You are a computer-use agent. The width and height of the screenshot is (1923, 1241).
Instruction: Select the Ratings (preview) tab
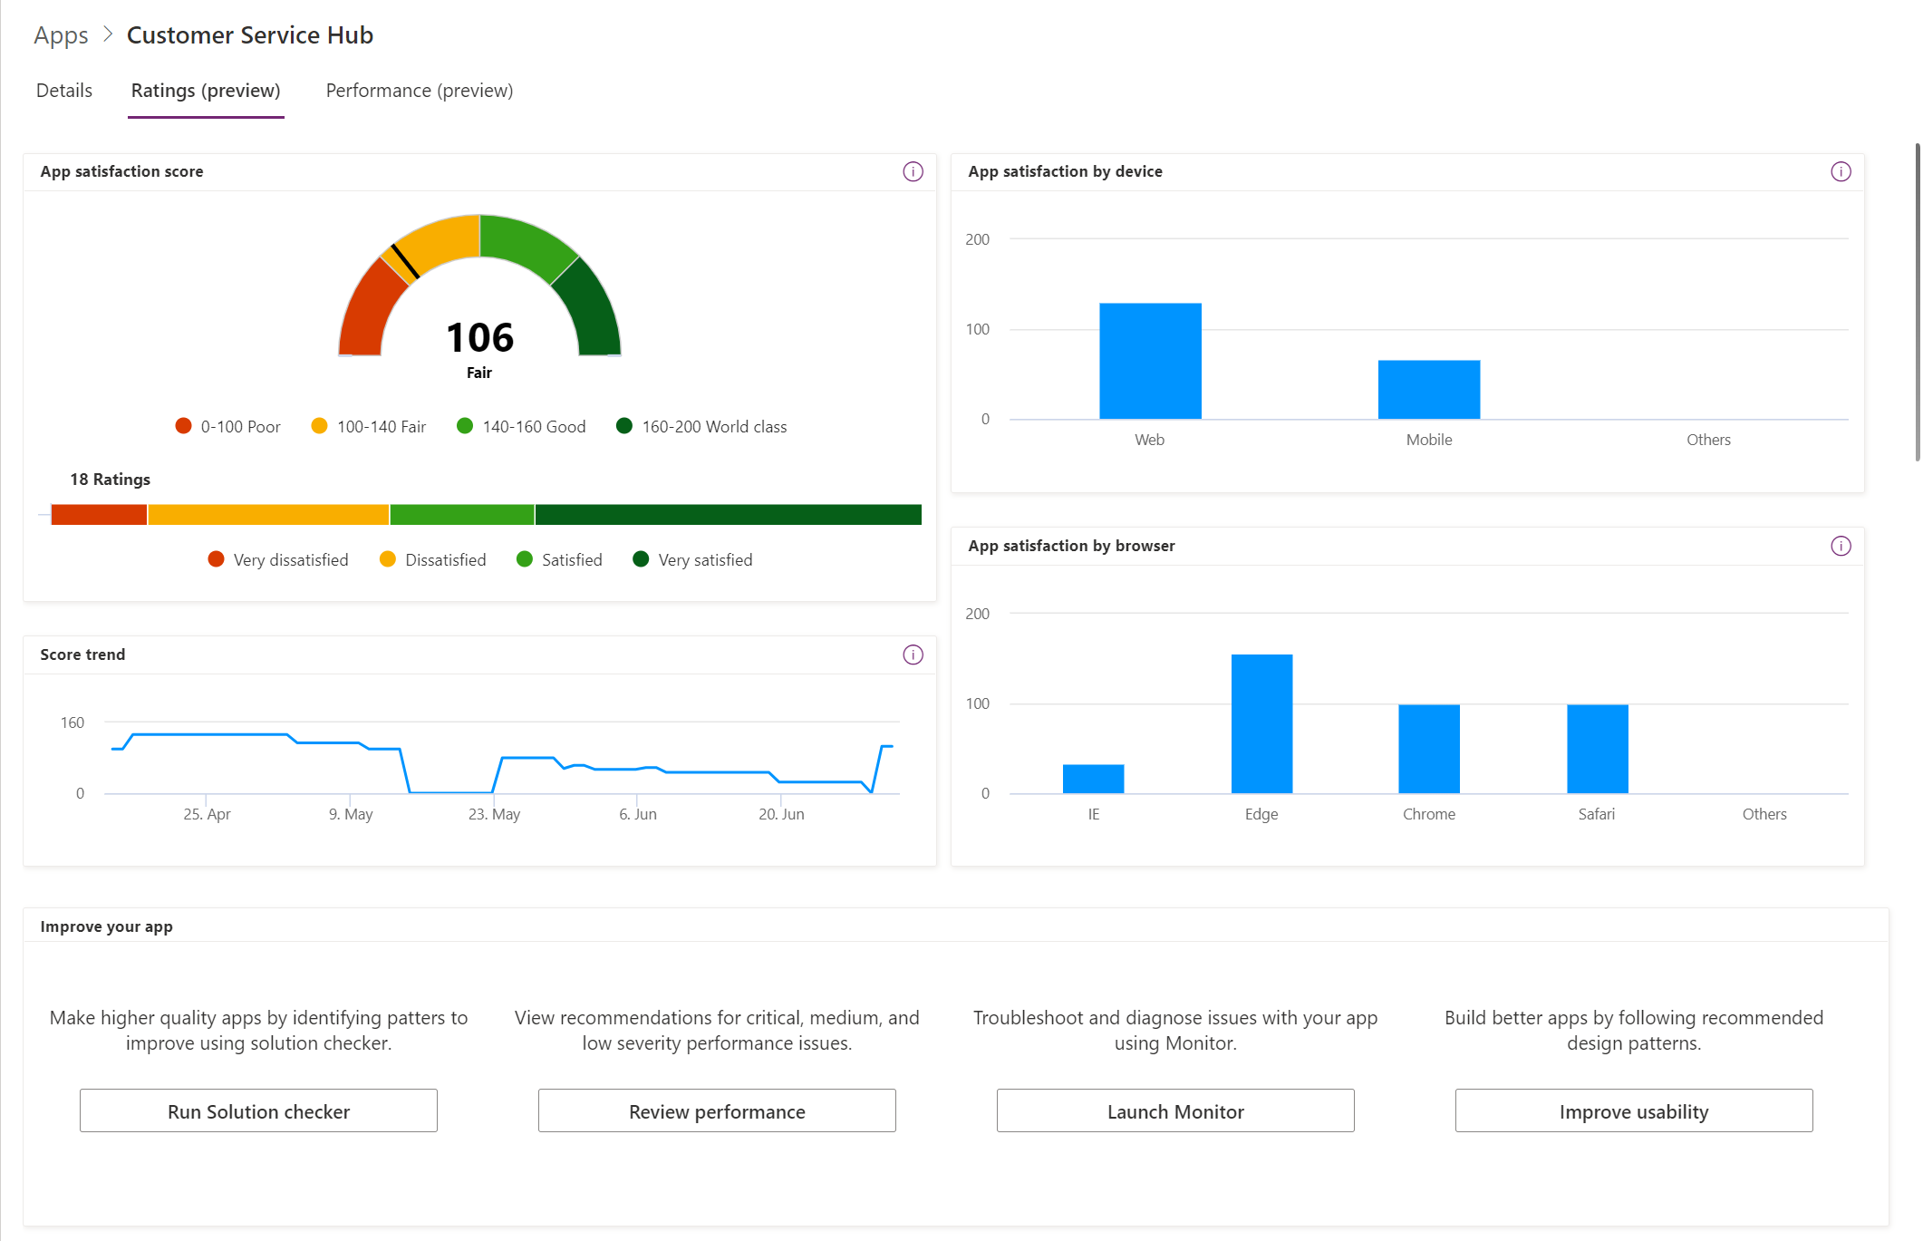205,90
